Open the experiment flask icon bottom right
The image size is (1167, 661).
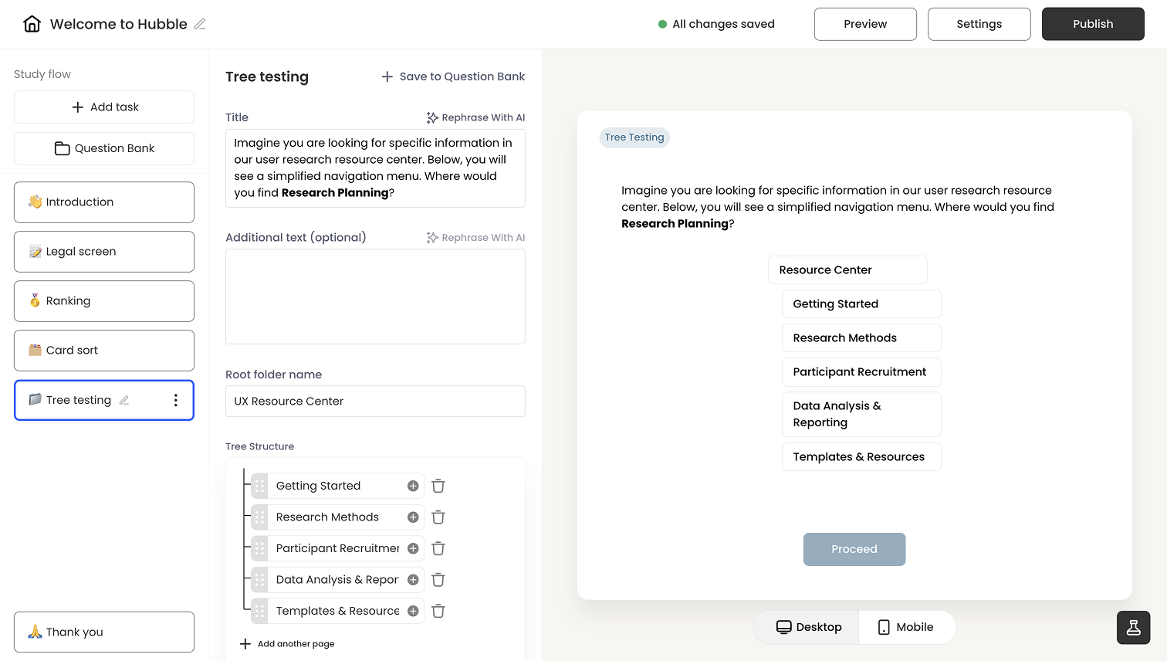click(x=1133, y=627)
